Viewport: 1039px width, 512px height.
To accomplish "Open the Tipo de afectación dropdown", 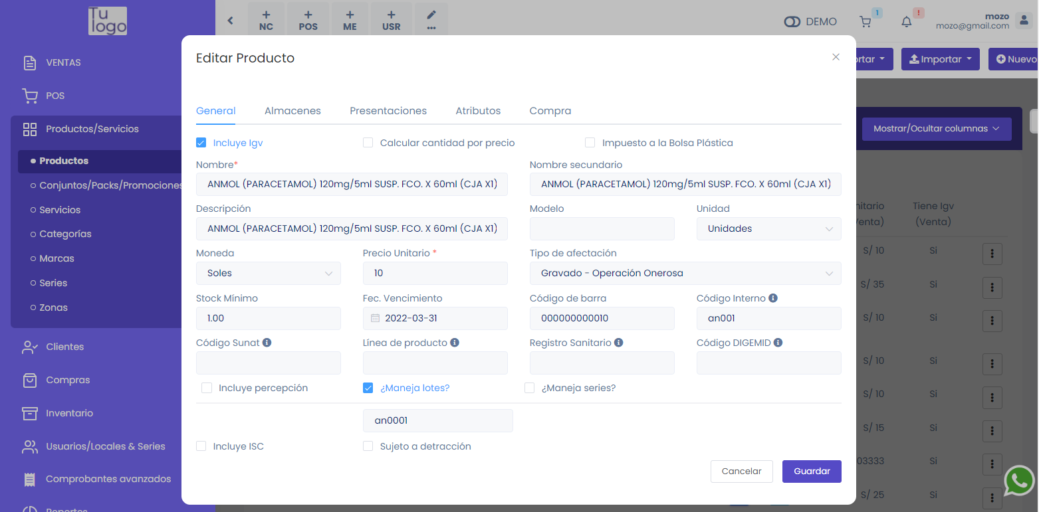I will click(685, 274).
